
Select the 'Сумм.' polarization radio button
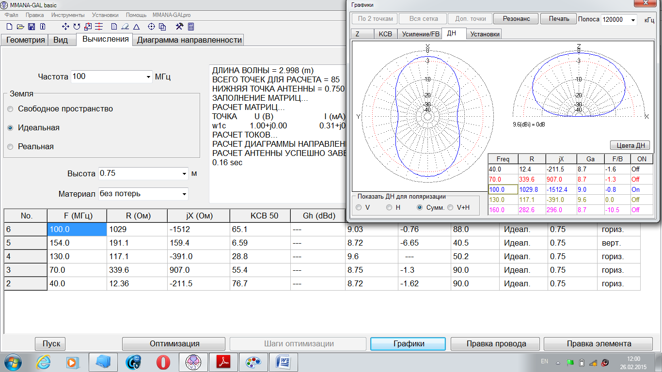pyautogui.click(x=420, y=207)
